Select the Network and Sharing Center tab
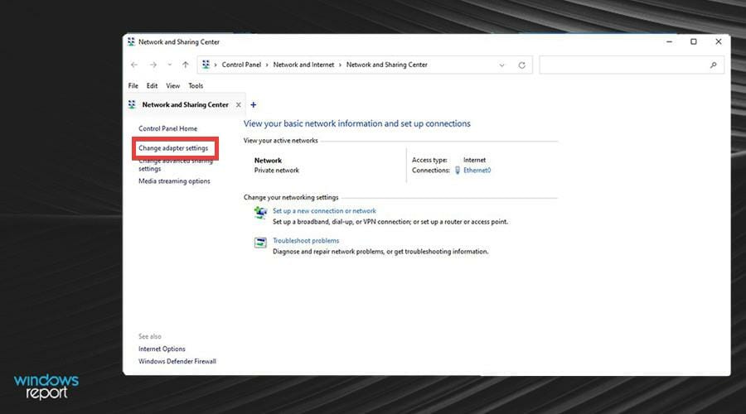Image resolution: width=746 pixels, height=414 pixels. 185,104
